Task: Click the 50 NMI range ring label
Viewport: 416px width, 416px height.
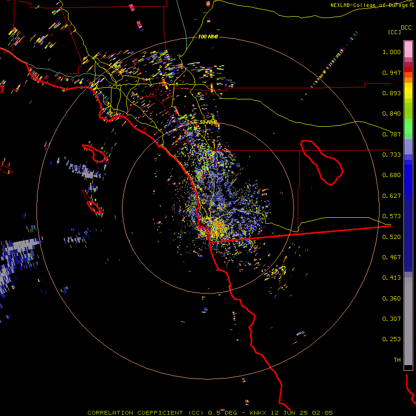Action: [208, 122]
